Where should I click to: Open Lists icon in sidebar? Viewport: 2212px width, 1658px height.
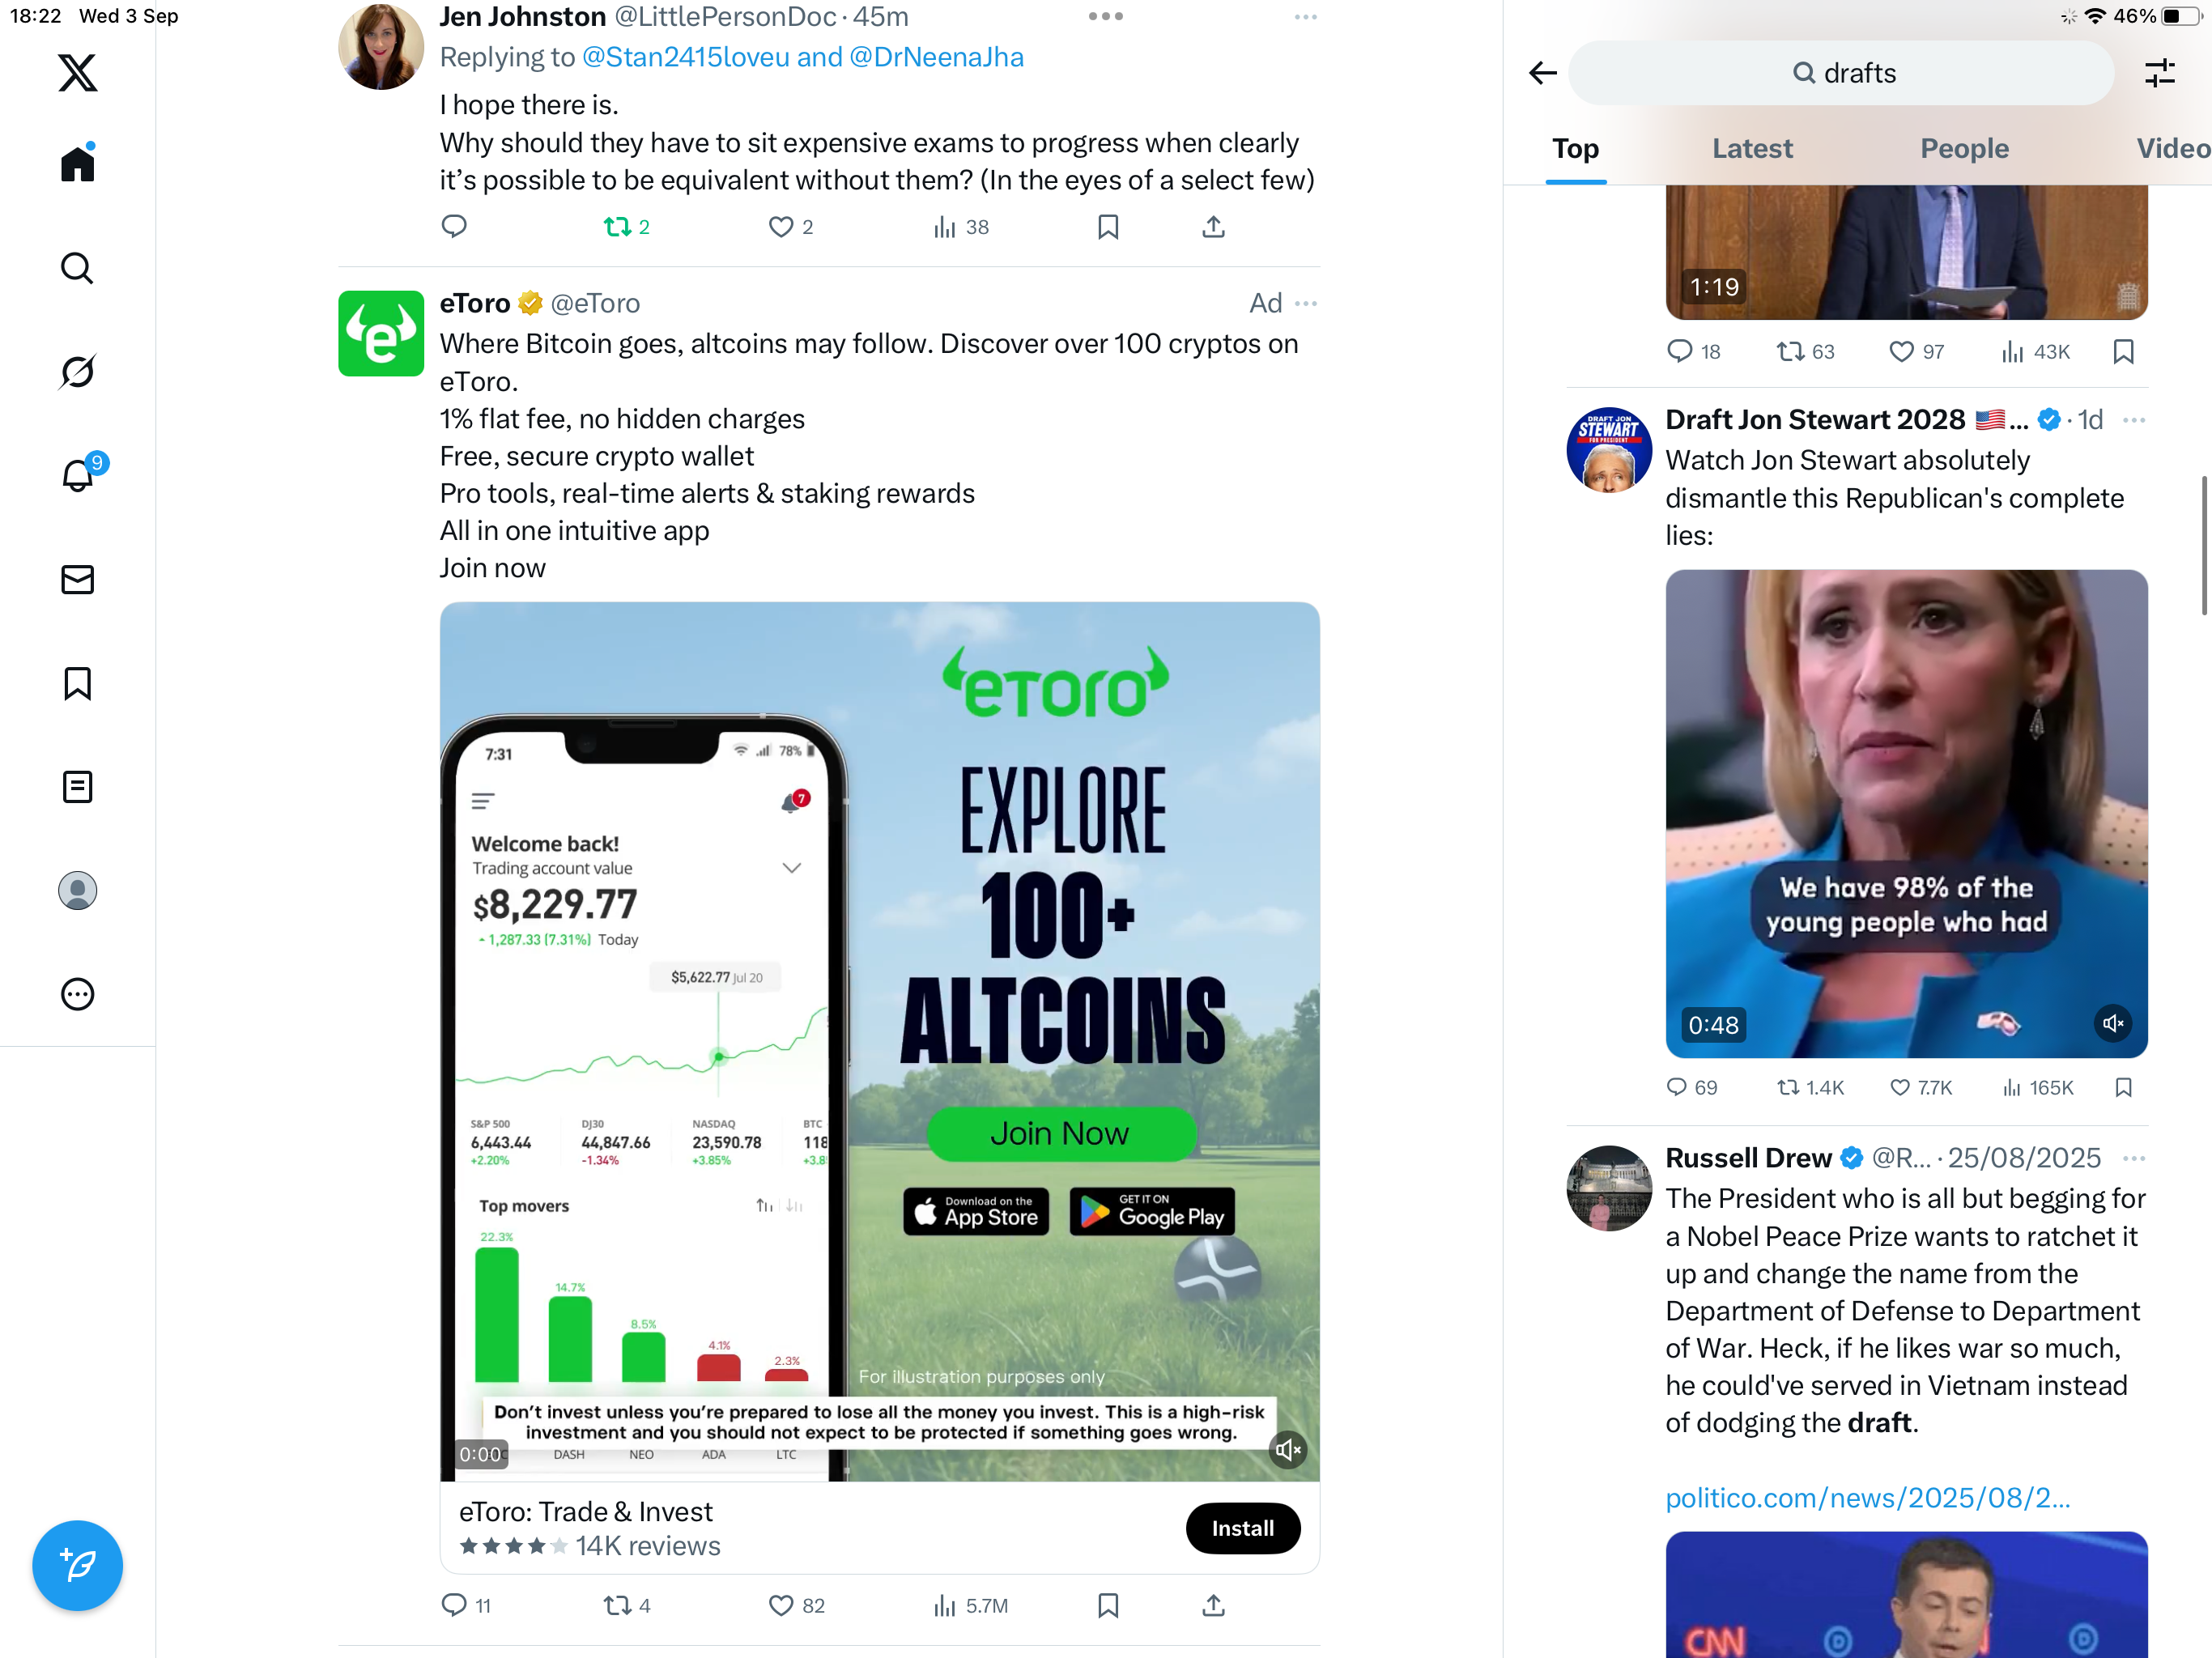point(77,787)
